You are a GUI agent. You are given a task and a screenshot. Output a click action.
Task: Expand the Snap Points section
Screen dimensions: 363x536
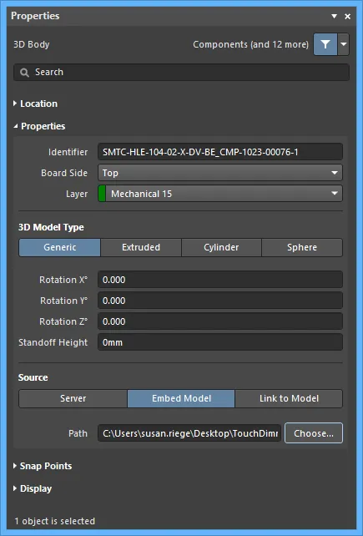(x=43, y=466)
